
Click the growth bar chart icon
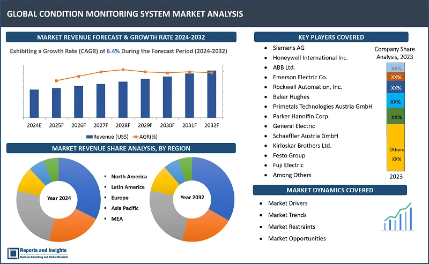pos(398,217)
